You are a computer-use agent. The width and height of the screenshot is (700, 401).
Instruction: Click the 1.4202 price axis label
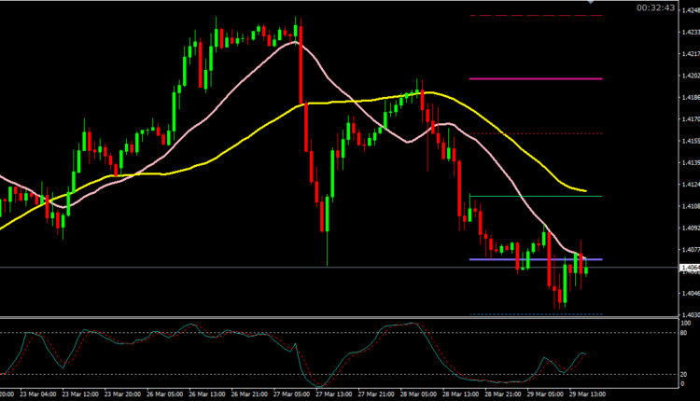point(690,76)
